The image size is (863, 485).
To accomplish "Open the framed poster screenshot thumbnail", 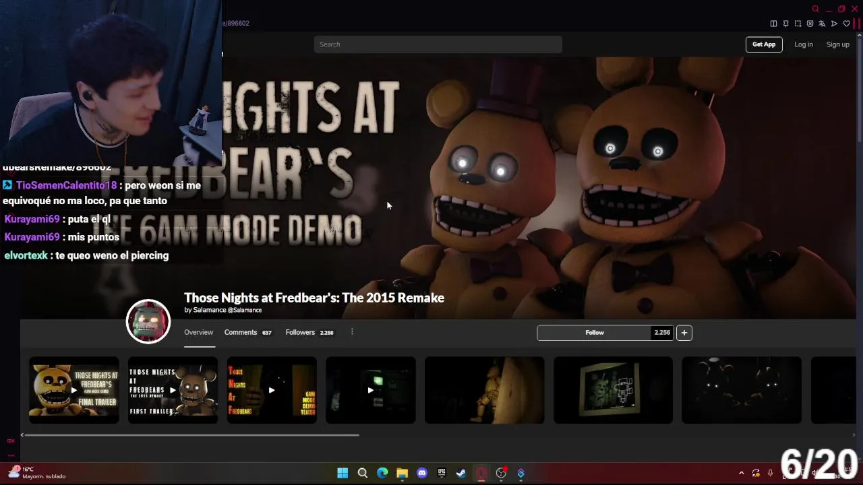I will [x=613, y=390].
